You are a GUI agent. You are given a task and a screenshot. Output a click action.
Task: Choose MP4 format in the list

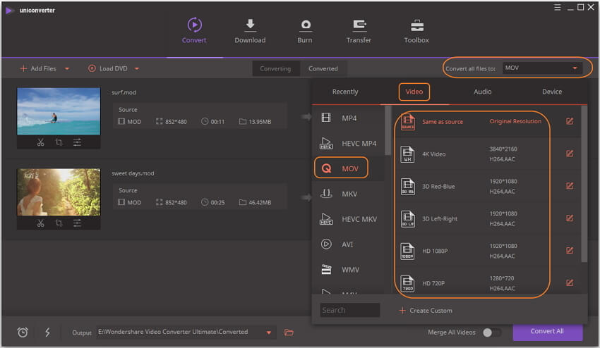coord(348,118)
